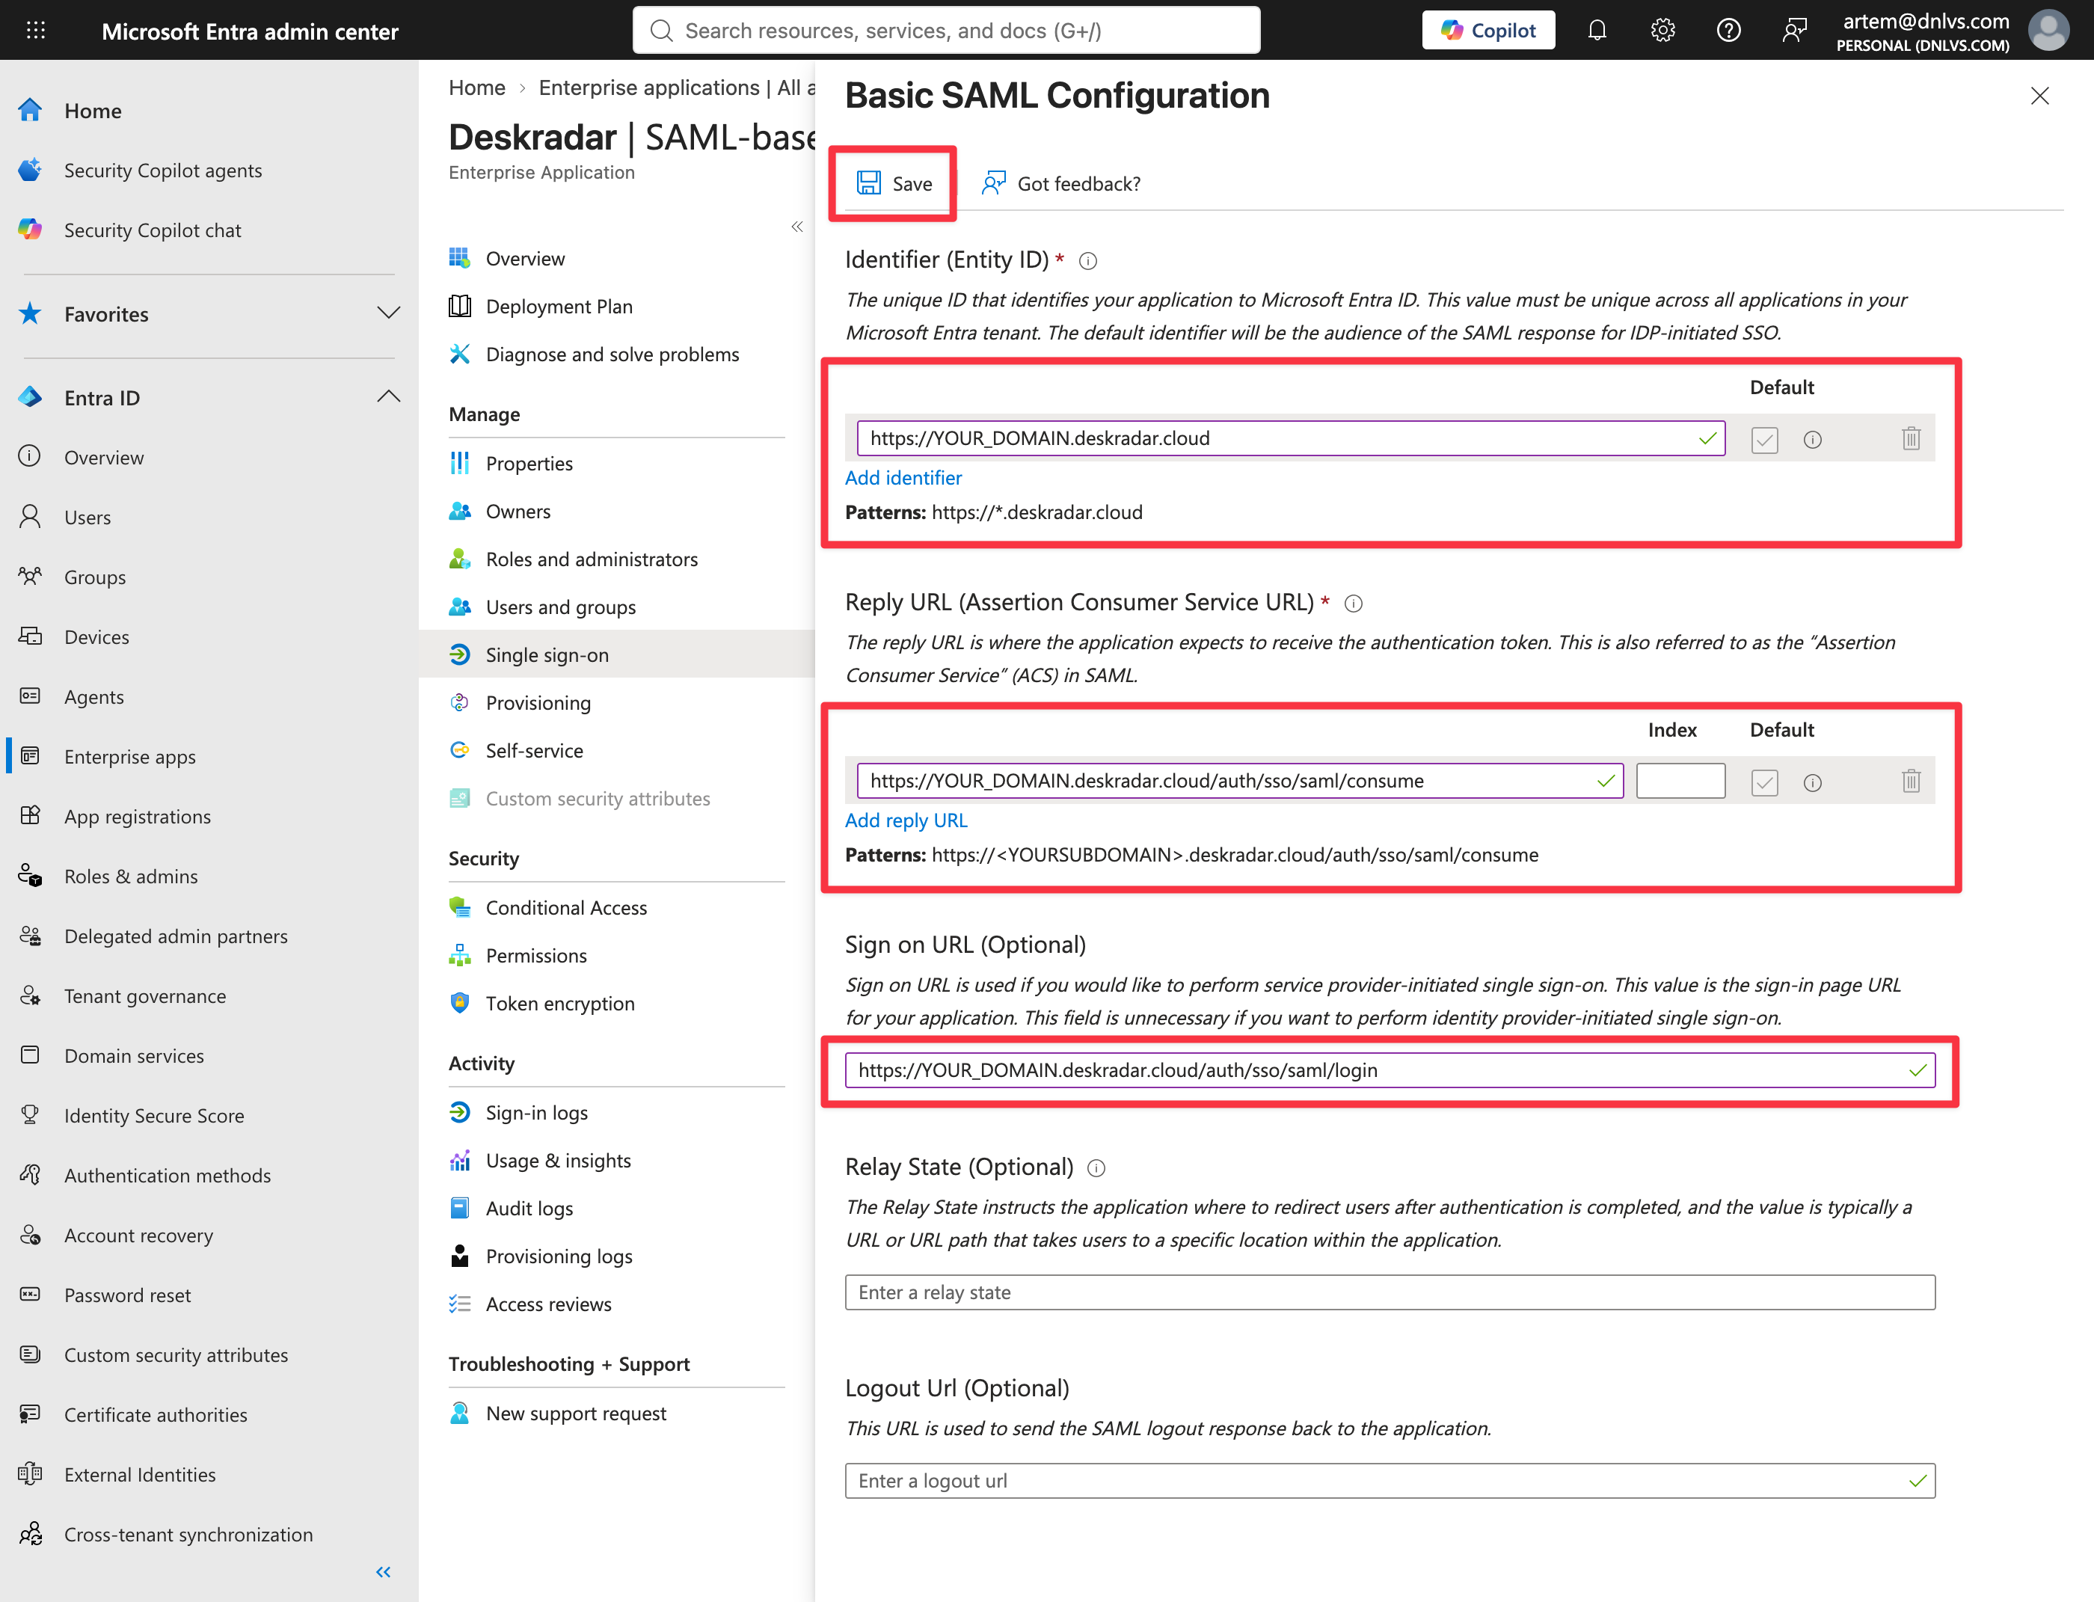
Task: Click Add reply URL link
Action: point(906,820)
